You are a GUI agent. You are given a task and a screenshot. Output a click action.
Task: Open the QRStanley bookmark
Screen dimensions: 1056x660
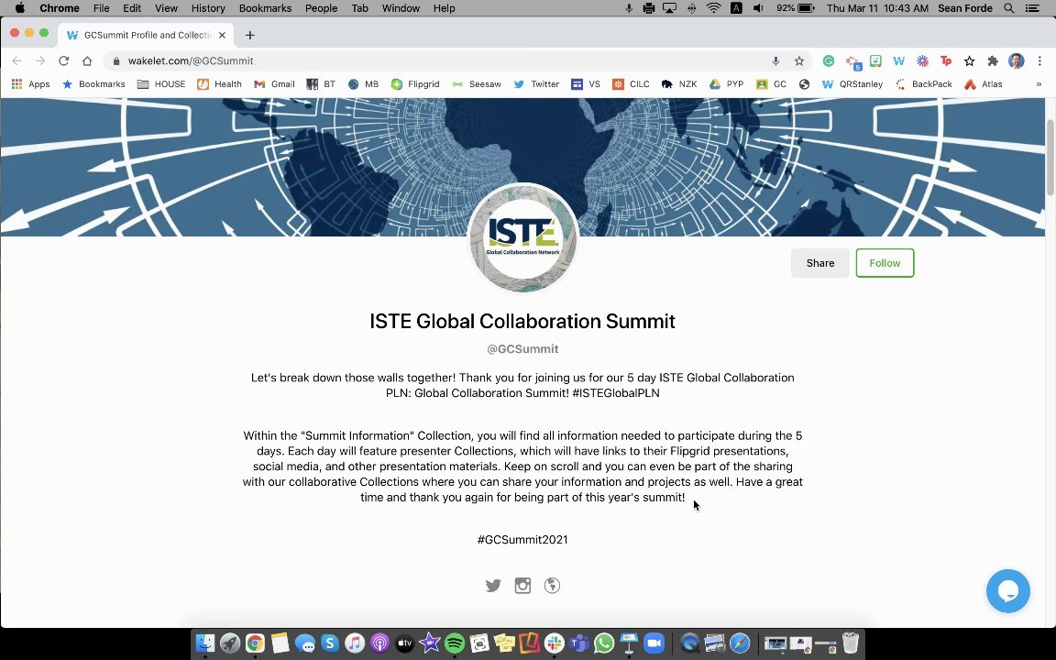(x=852, y=84)
